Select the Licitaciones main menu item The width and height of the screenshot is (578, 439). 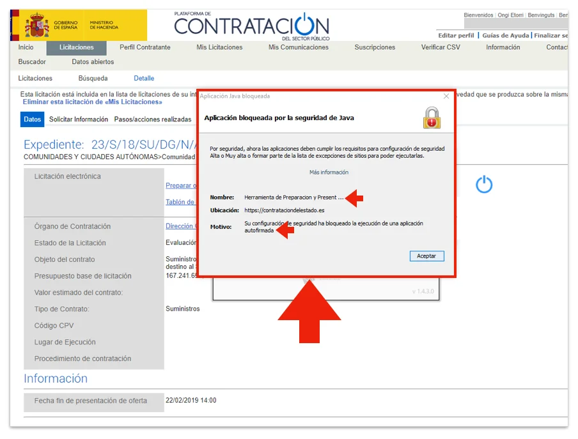pos(76,47)
